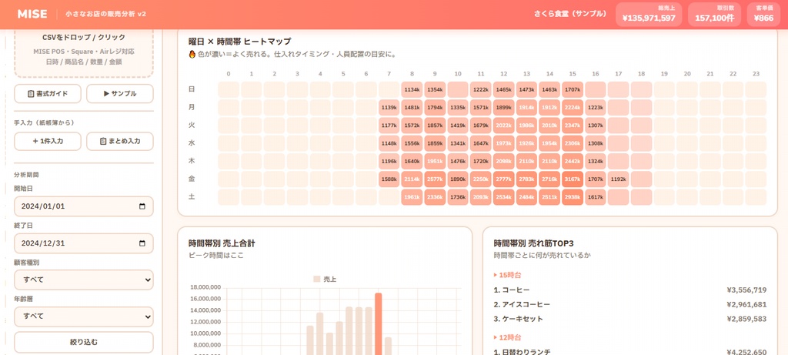The height and width of the screenshot is (355, 788).
Task: Click heatmap cell 2938k on 土 row
Action: click(573, 197)
